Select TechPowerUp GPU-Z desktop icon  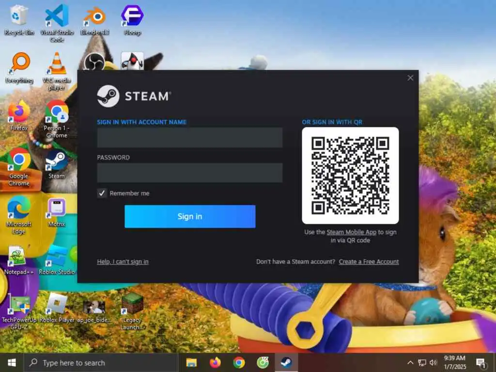pyautogui.click(x=19, y=311)
